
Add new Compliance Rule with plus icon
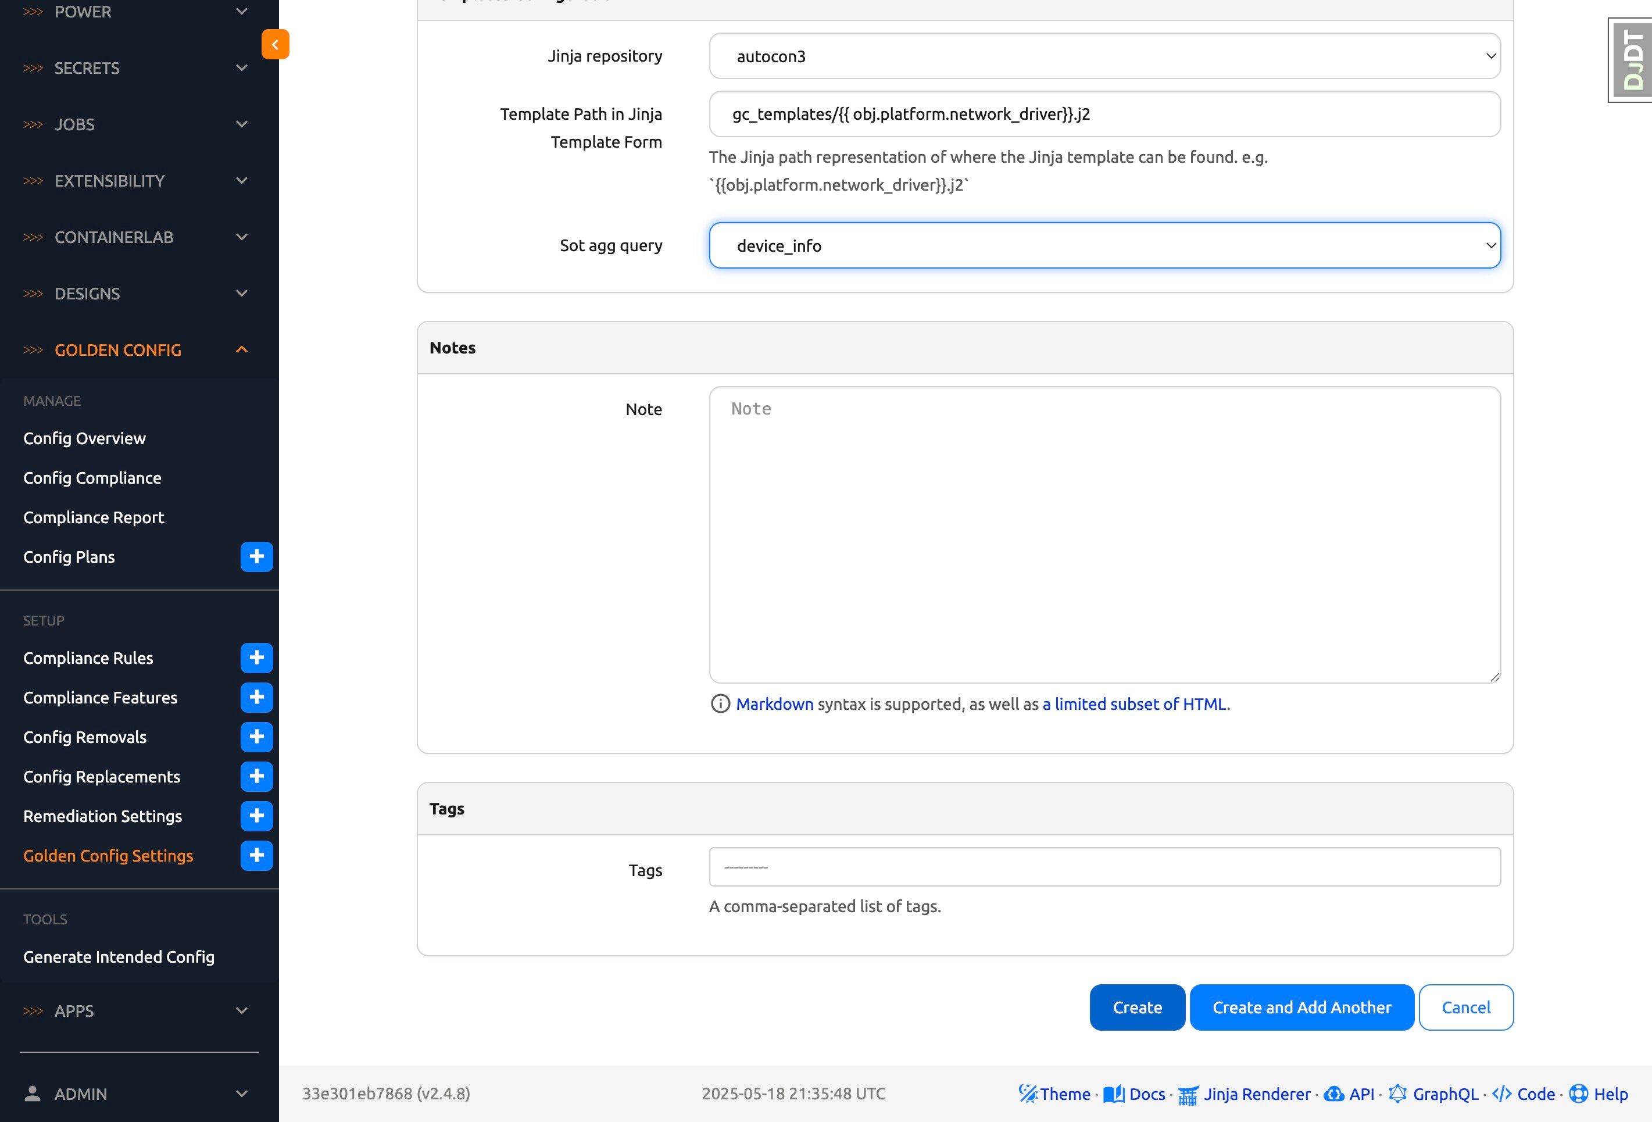[x=256, y=658]
